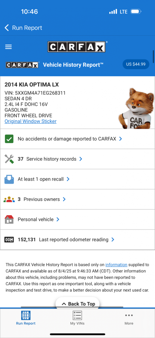The width and height of the screenshot is (155, 338).
Task: Tap the wrench service history icon
Action: coord(9,159)
